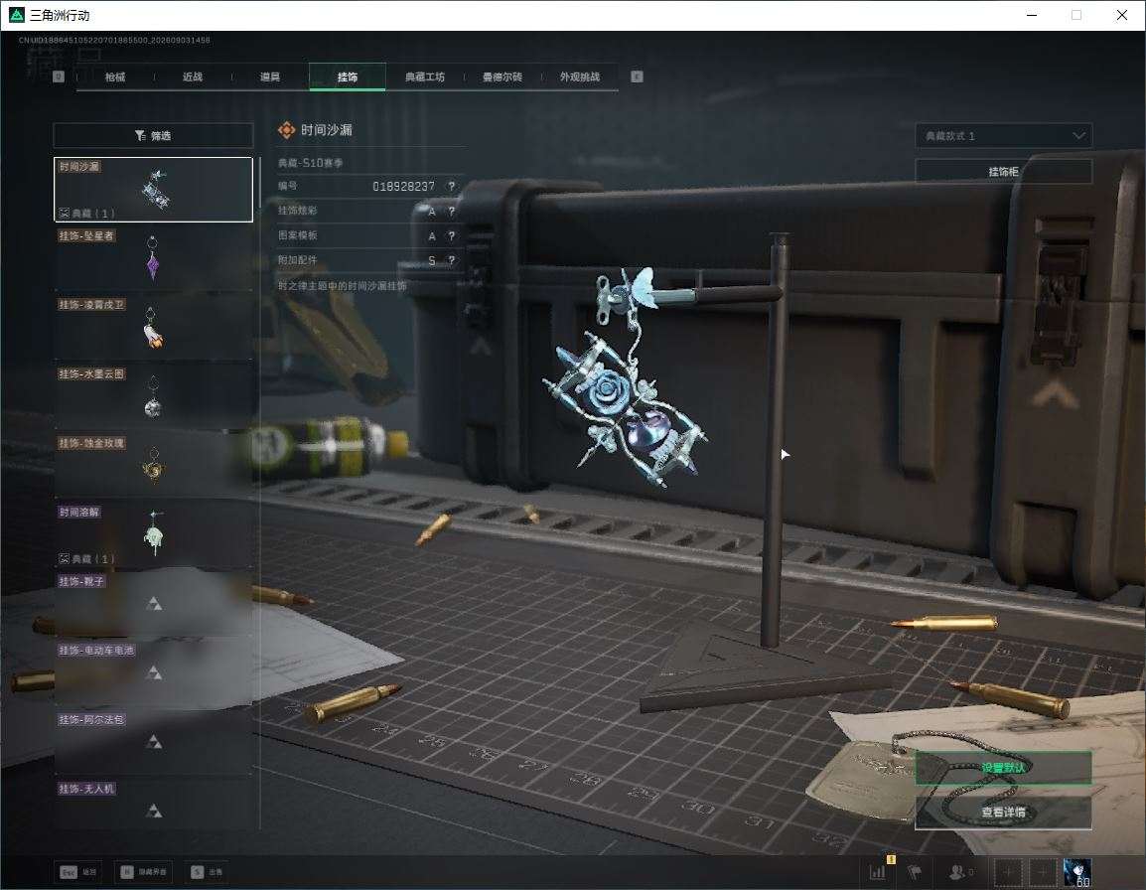Open the statistics bar-chart icon
The image size is (1146, 890).
pos(878,872)
